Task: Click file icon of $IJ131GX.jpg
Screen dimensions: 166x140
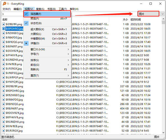Action: [x=4, y=69]
